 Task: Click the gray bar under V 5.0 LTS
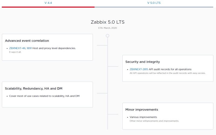(154, 7)
